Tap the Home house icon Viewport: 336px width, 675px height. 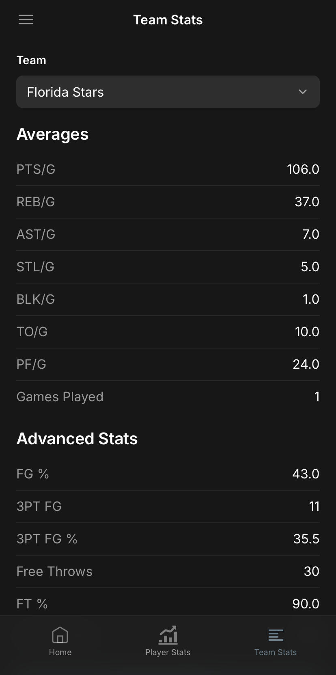60,635
